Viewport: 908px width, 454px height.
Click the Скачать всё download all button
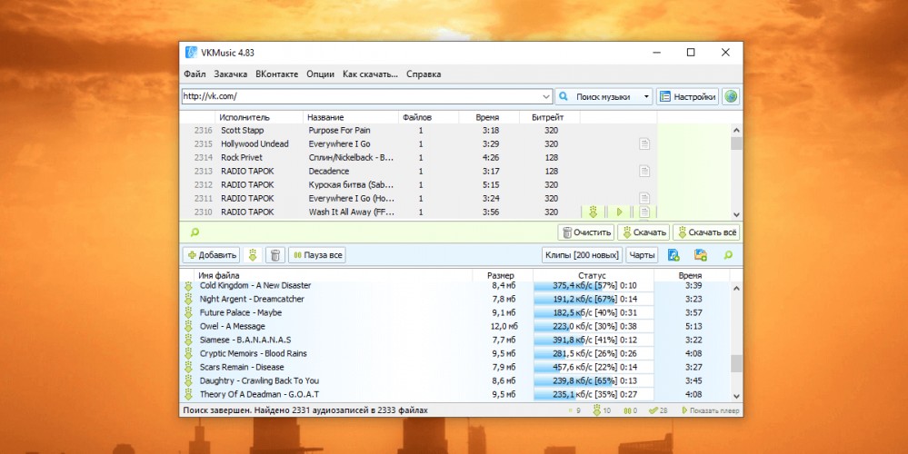pos(706,232)
